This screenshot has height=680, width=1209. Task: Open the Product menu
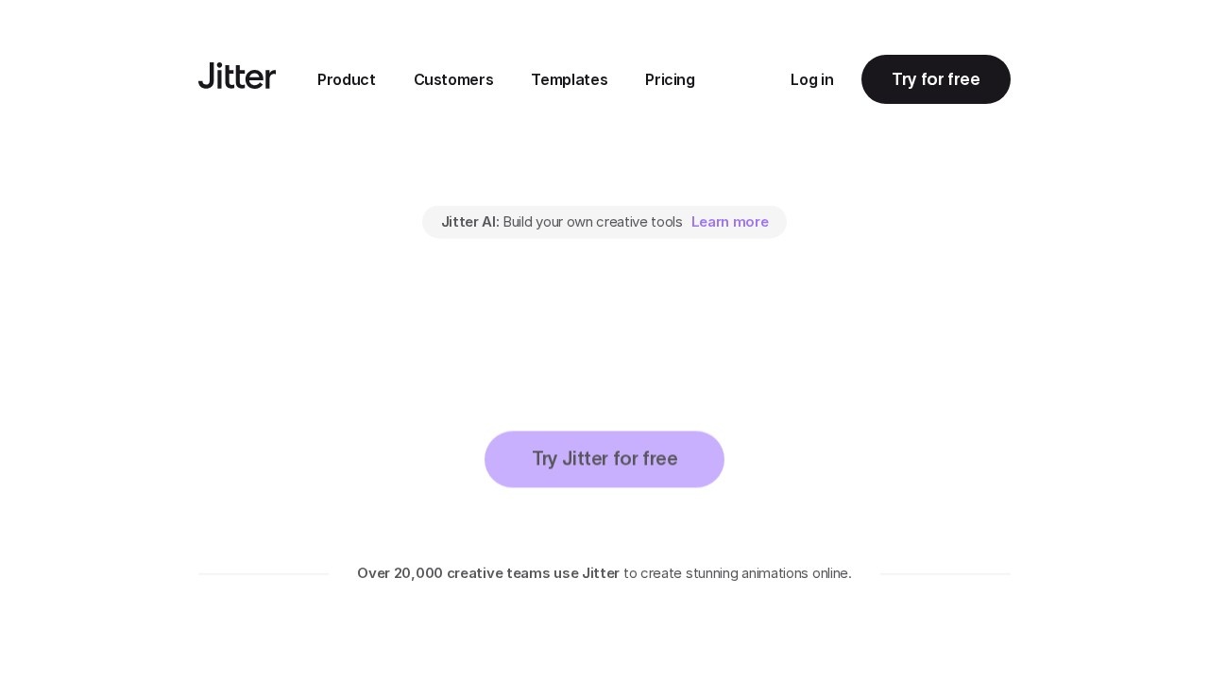[x=347, y=79]
